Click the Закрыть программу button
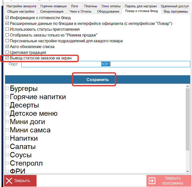This screenshot has width=192, height=187. 169,180
